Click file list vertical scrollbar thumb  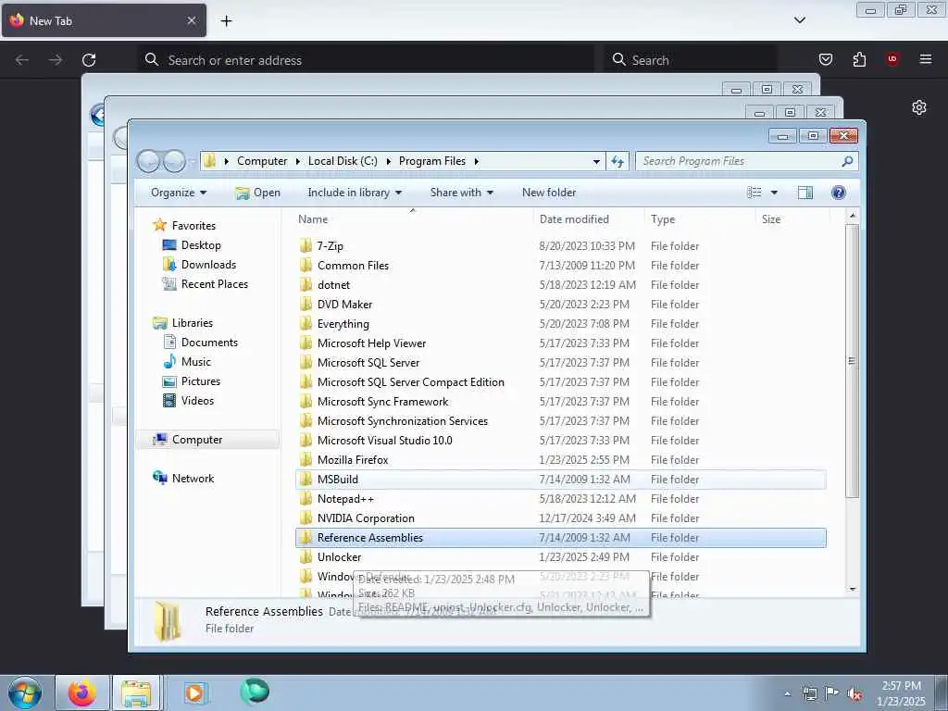coord(852,361)
